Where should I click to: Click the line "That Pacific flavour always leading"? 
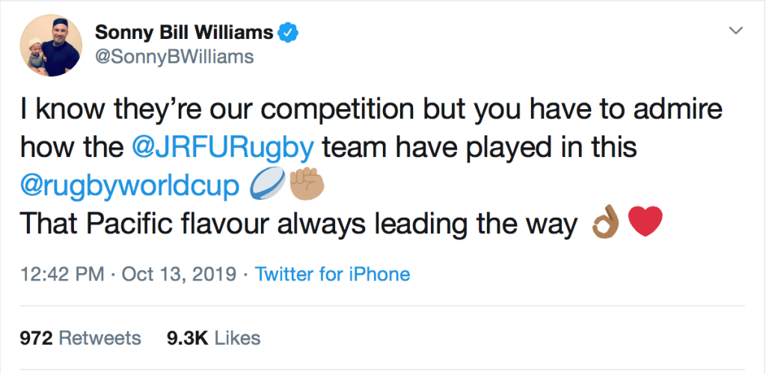(299, 223)
